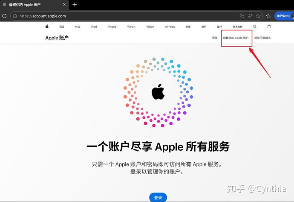The image size is (294, 202).
Task: Click the Apple 账户 heading link
Action: click(57, 38)
